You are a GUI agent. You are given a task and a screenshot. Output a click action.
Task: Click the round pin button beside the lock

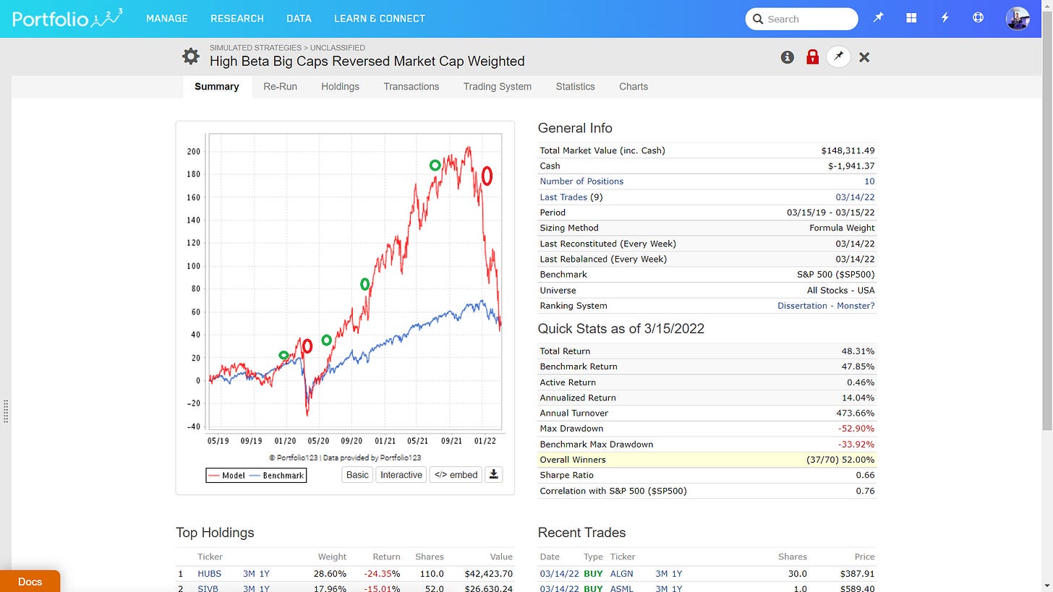pyautogui.click(x=838, y=56)
